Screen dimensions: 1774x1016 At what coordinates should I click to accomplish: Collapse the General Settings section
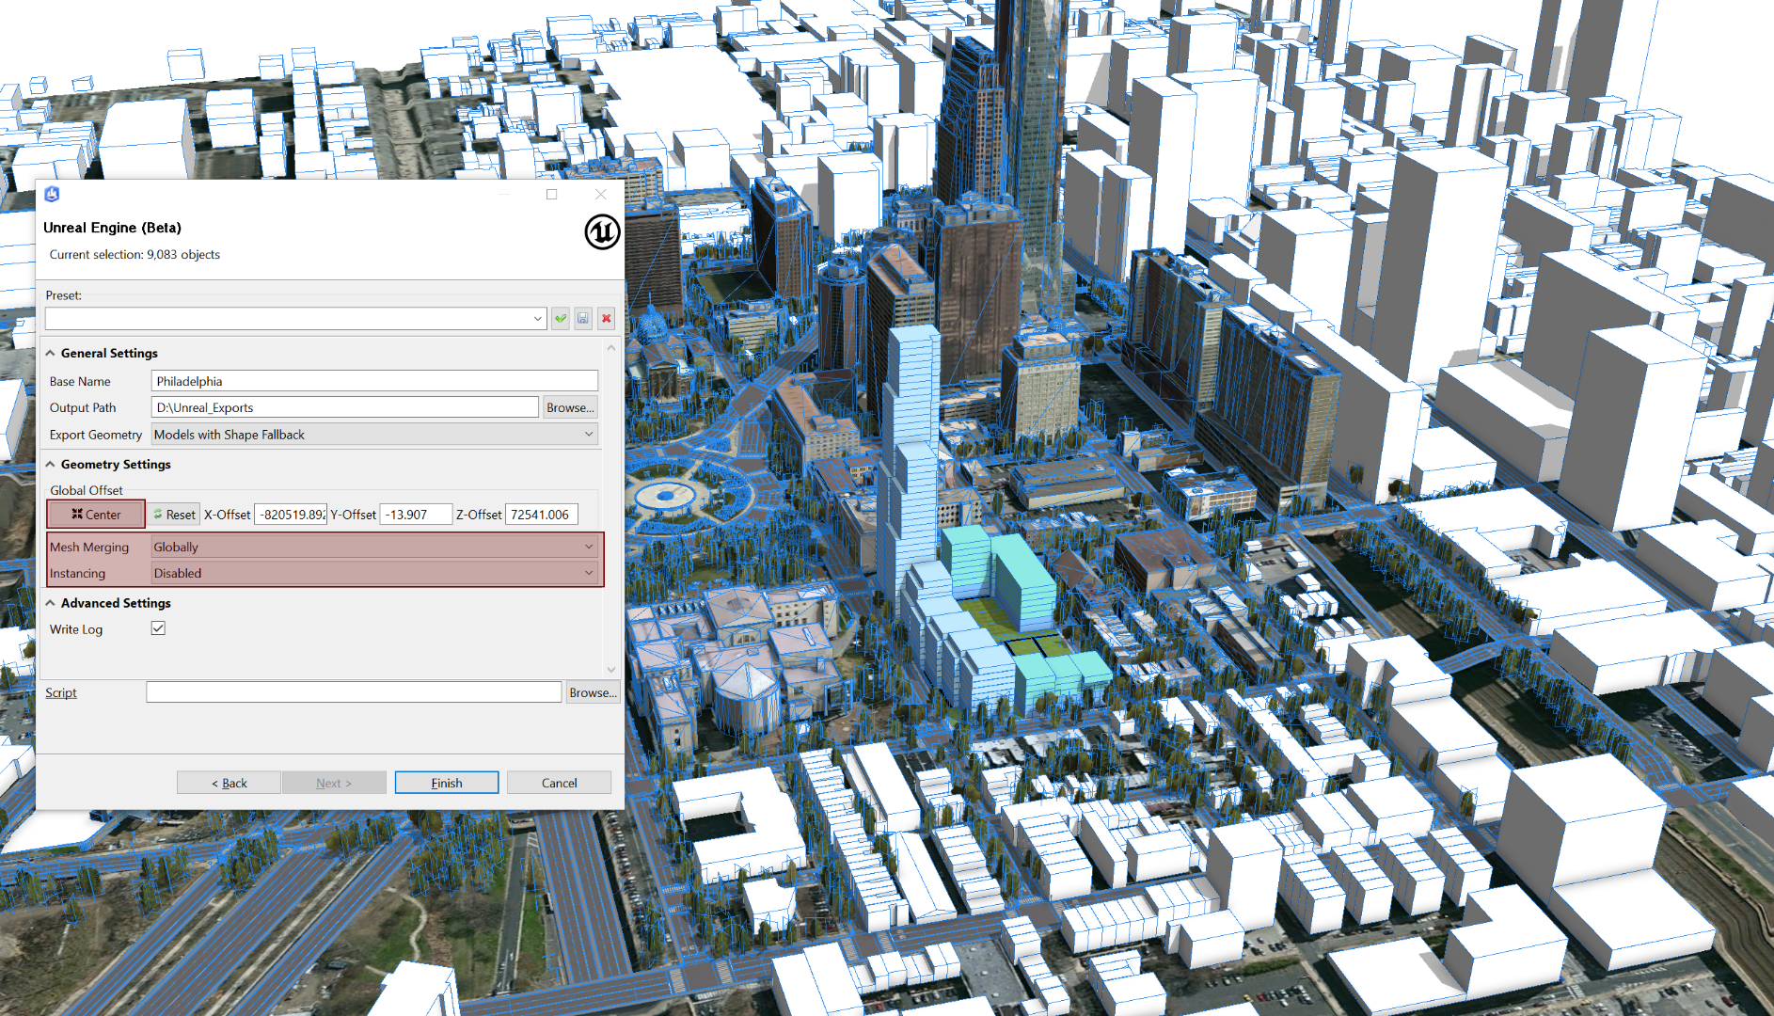(51, 353)
